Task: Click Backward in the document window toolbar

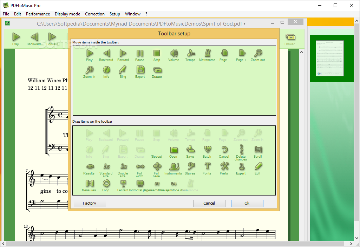Action: coord(34,39)
